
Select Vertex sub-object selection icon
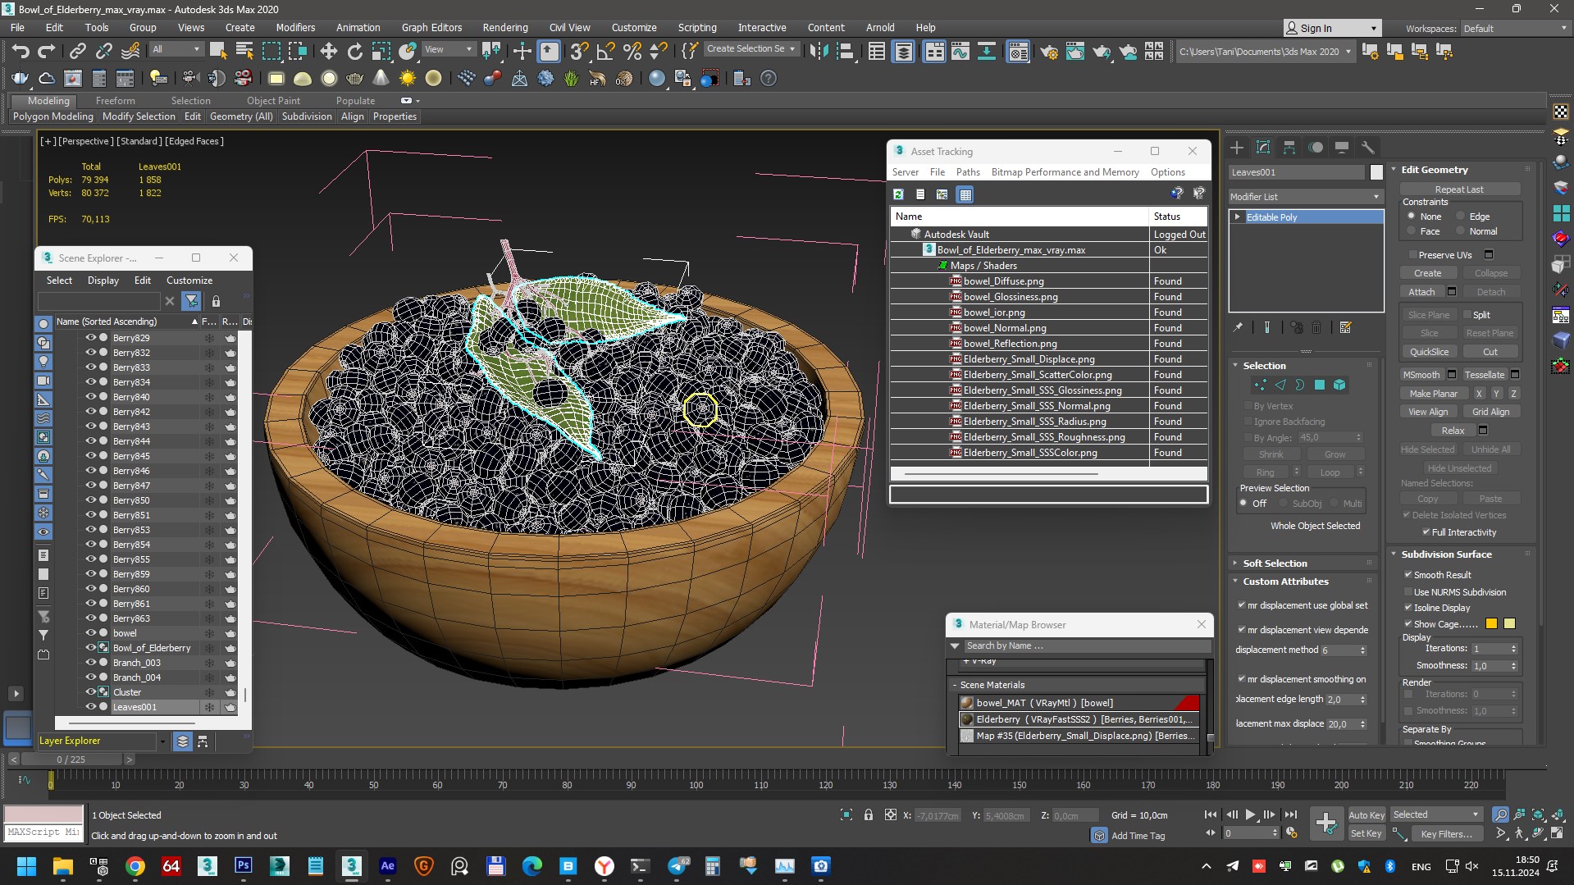1260,385
